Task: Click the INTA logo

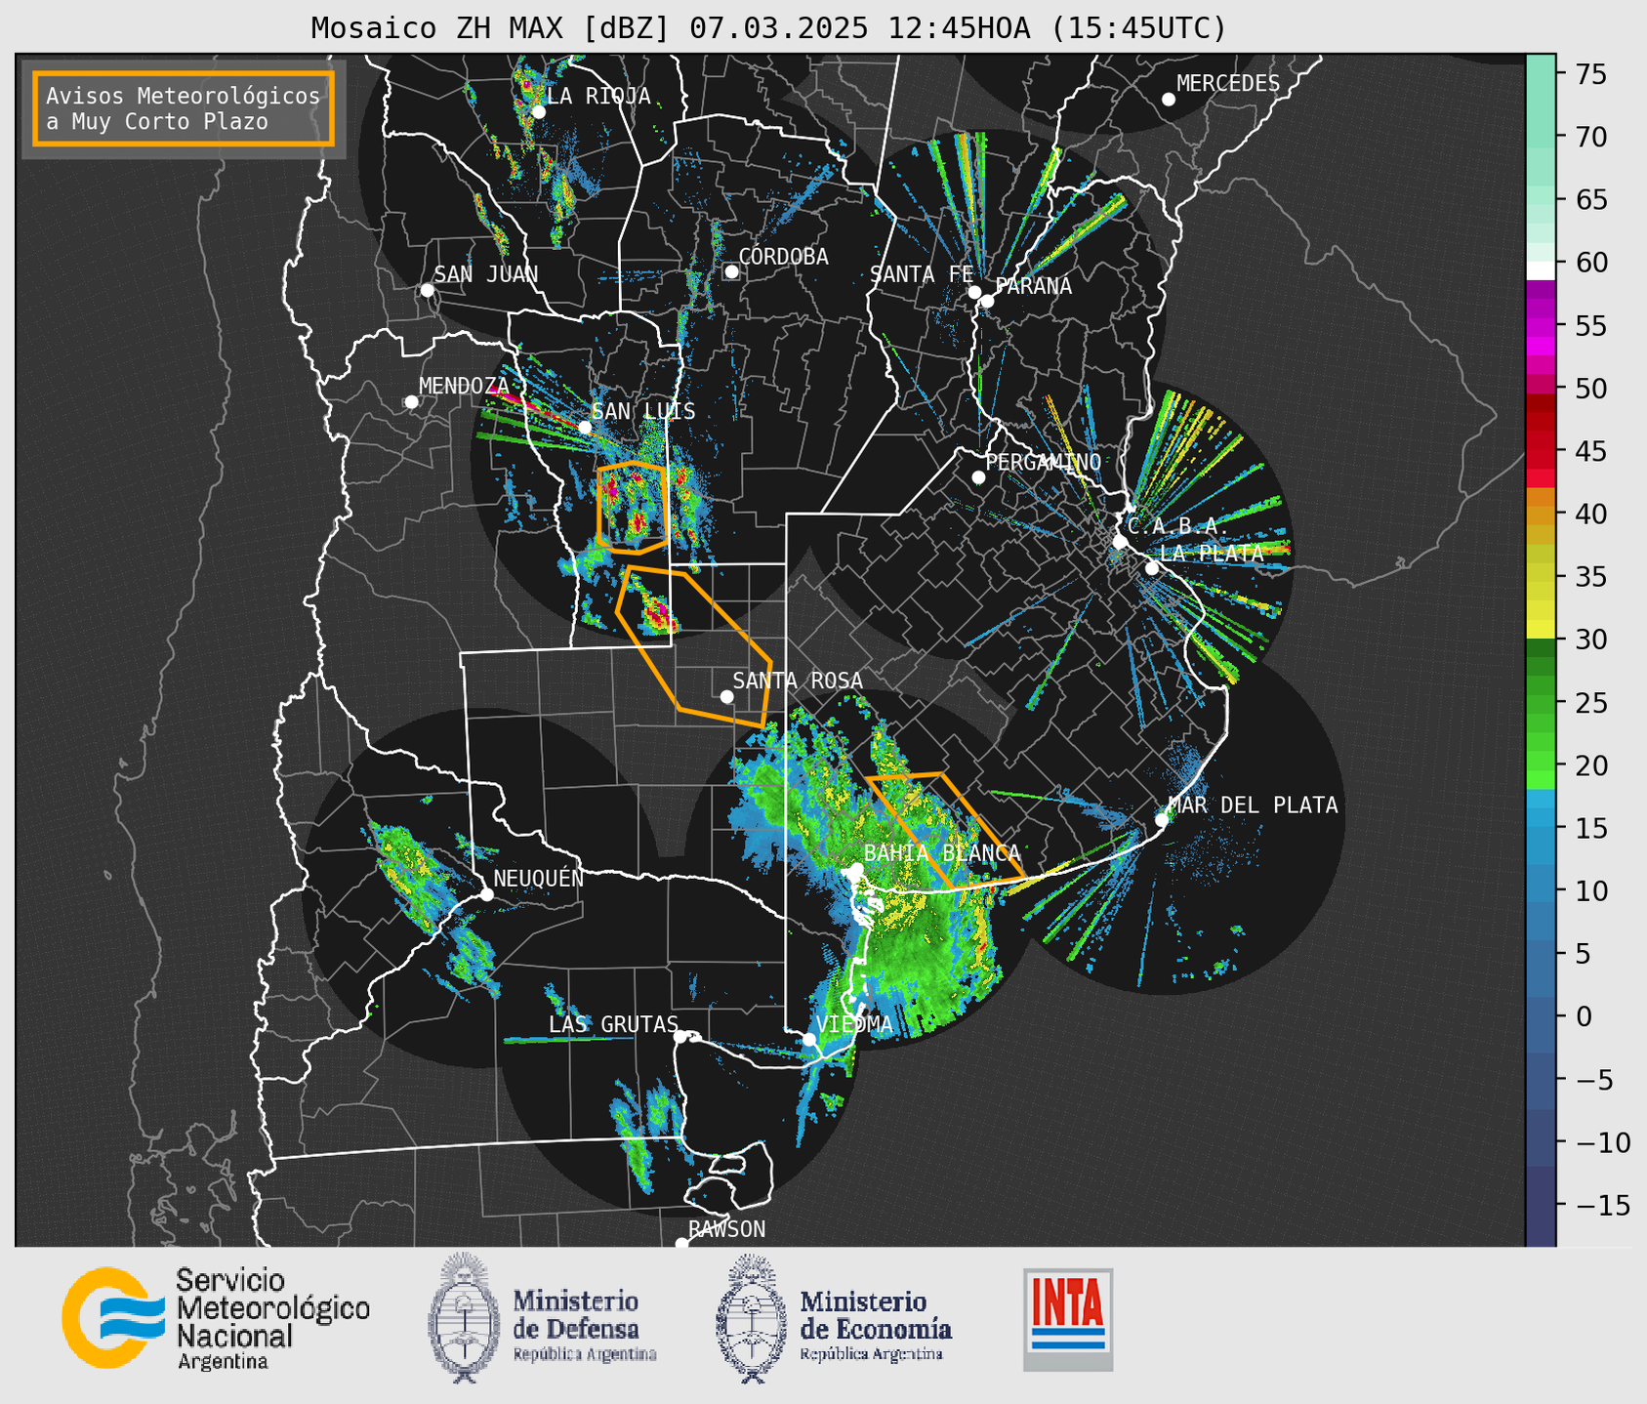Action: point(1068,1319)
